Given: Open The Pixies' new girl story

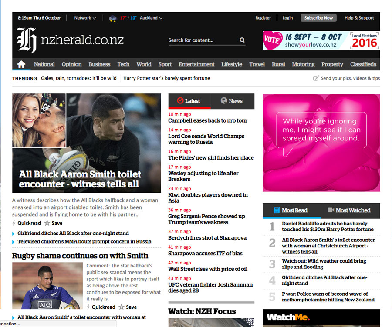Looking at the screenshot, I should tap(211, 158).
